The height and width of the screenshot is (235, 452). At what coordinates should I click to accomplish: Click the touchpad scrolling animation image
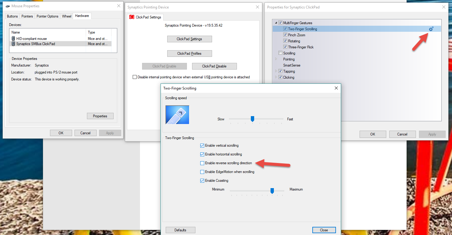tap(177, 114)
